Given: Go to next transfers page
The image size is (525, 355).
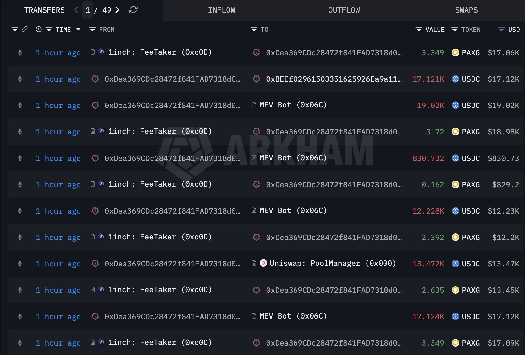Looking at the screenshot, I should coord(118,10).
